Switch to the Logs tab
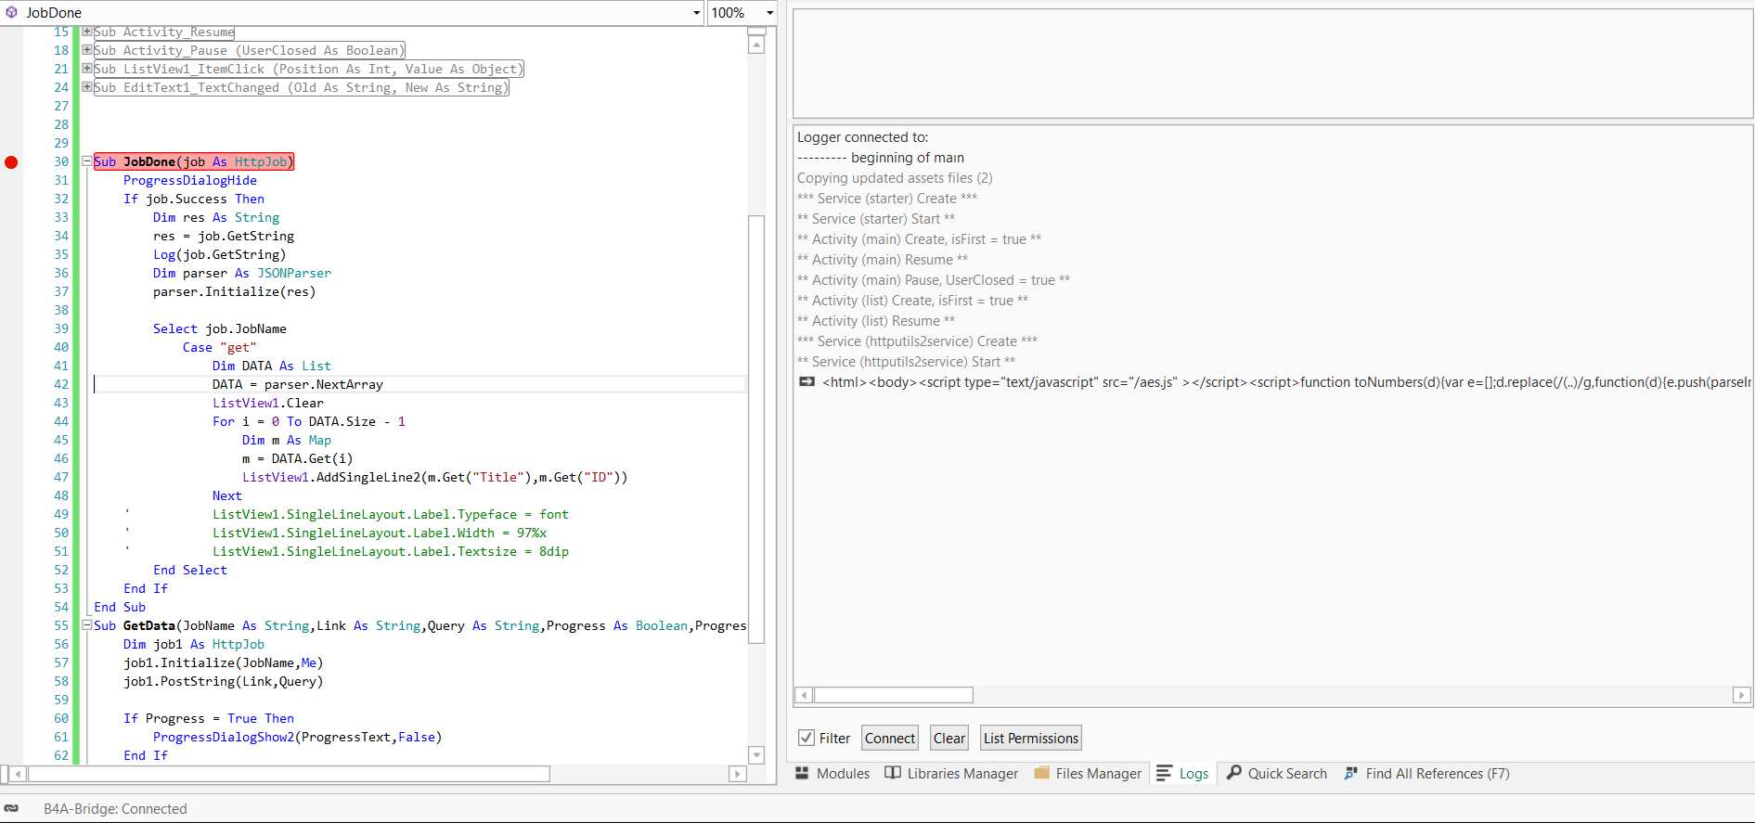The width and height of the screenshot is (1755, 823). tap(1193, 774)
